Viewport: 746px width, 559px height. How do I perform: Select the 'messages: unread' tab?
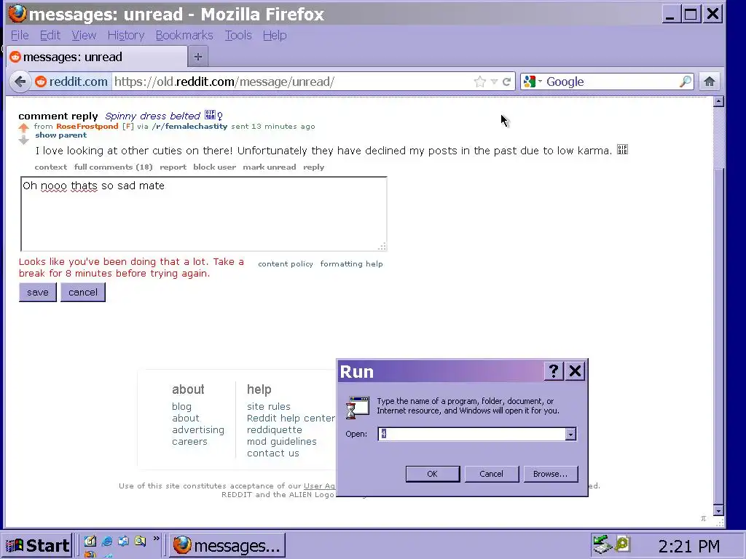97,57
